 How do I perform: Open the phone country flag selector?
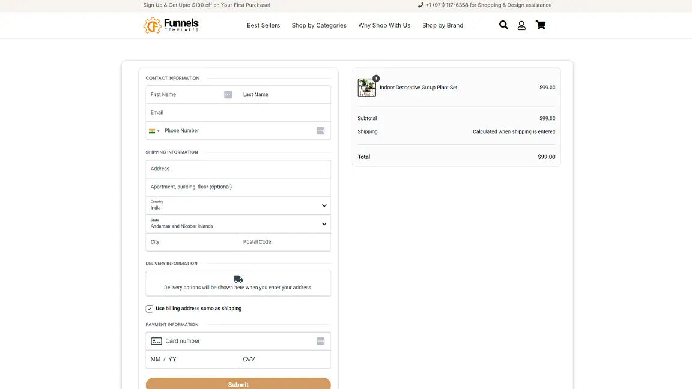pos(154,131)
